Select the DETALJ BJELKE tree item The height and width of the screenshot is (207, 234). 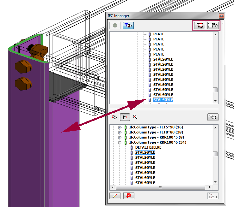pyautogui.click(x=148, y=147)
